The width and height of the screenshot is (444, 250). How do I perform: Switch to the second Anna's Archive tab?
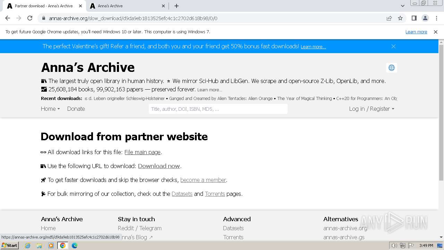point(127,6)
